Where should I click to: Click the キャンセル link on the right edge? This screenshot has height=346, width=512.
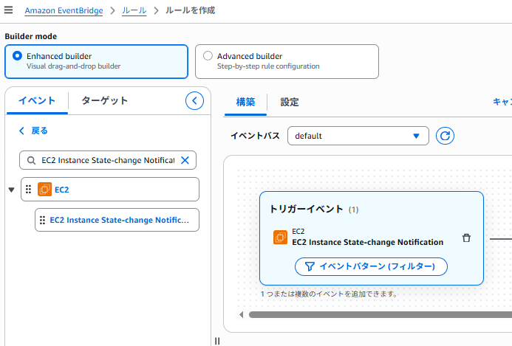tap(502, 102)
